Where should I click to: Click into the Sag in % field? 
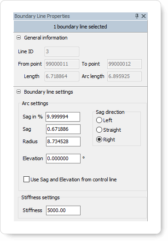63,117
